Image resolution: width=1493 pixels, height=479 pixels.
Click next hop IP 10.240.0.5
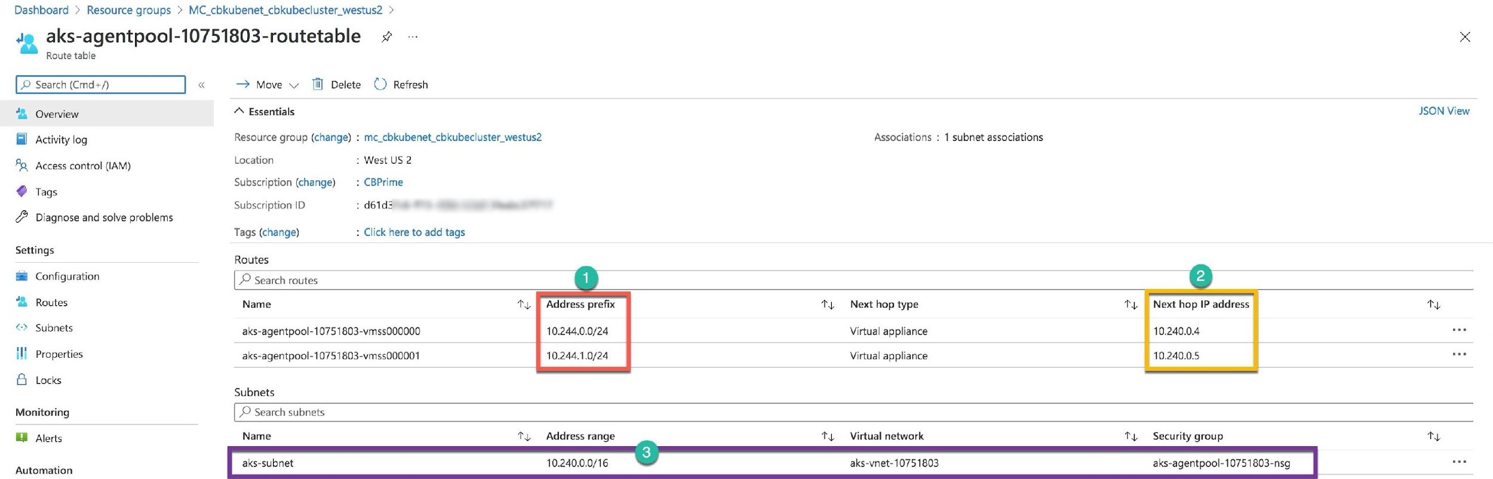pos(1176,355)
